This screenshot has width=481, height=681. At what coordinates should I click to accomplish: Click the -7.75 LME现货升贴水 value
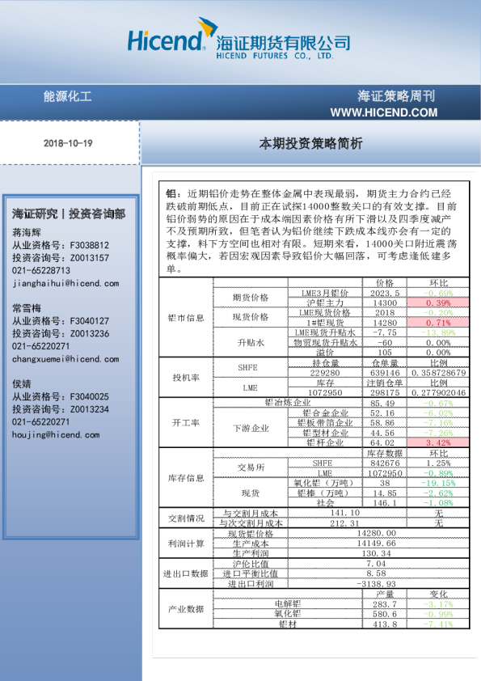(x=385, y=332)
